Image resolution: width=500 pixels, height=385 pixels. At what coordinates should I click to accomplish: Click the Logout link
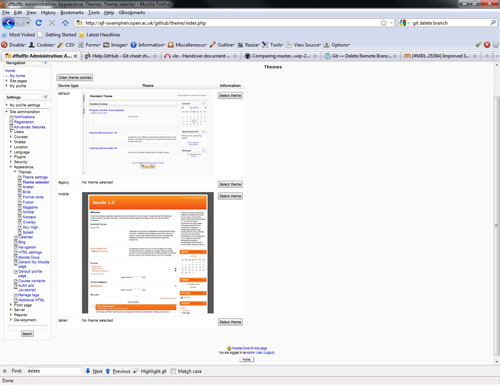[269, 353]
